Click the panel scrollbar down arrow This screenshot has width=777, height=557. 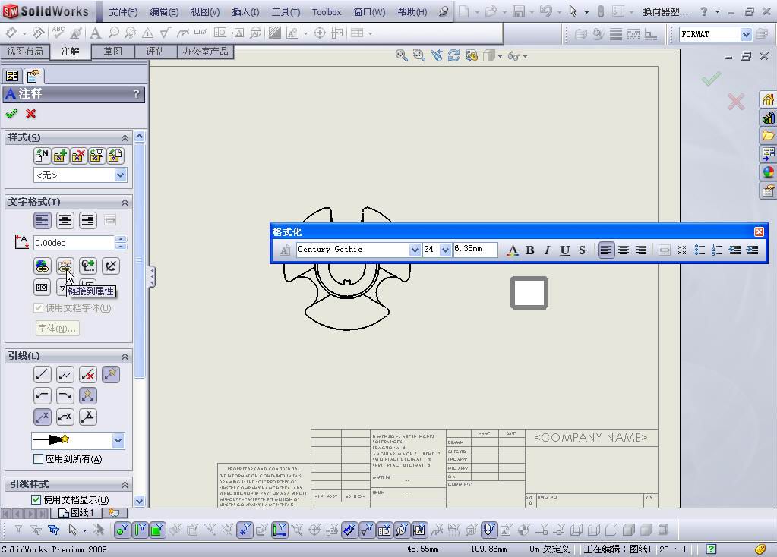(x=140, y=501)
